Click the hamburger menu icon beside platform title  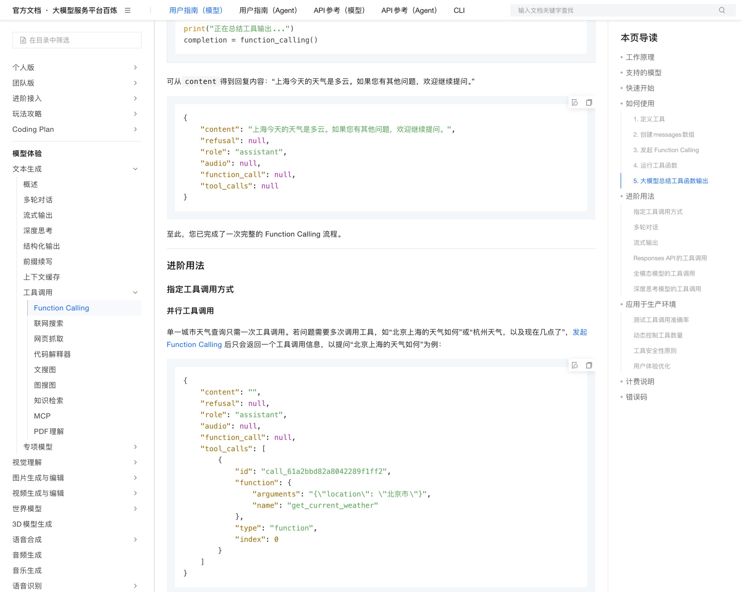128,10
